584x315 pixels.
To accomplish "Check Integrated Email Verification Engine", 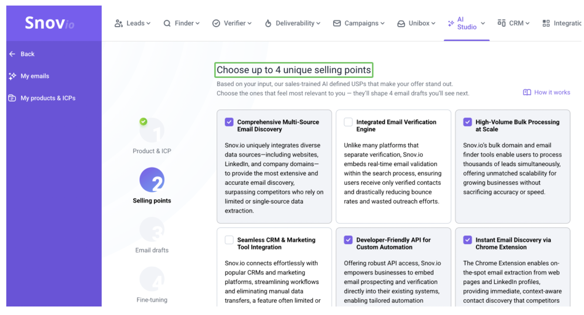I will coord(348,122).
